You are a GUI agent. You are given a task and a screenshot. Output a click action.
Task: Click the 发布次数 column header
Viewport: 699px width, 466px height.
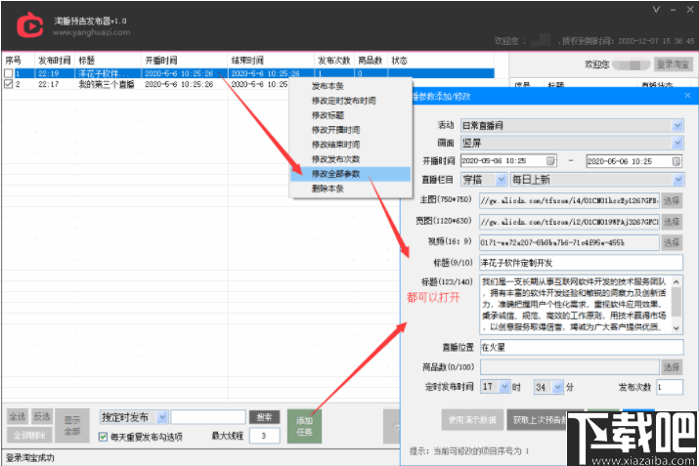334,61
